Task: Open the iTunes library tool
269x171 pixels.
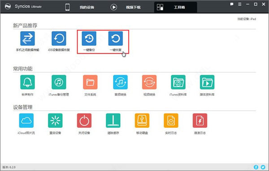Action: 178,82
